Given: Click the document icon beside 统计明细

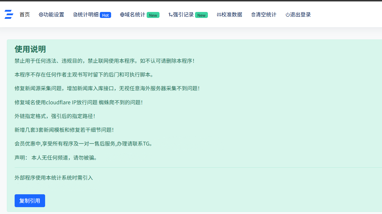Looking at the screenshot, I should 75,15.
